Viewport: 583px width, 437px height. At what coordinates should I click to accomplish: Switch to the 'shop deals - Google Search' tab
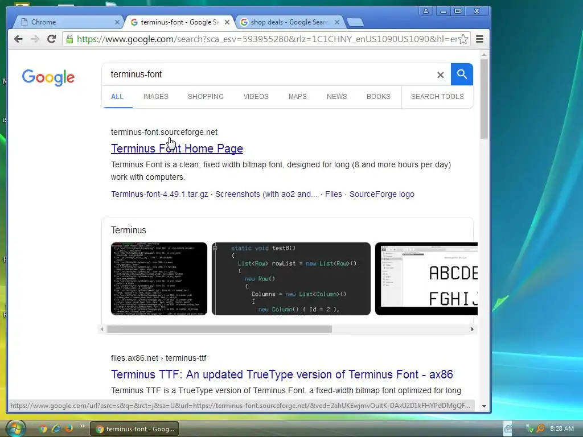pos(290,22)
